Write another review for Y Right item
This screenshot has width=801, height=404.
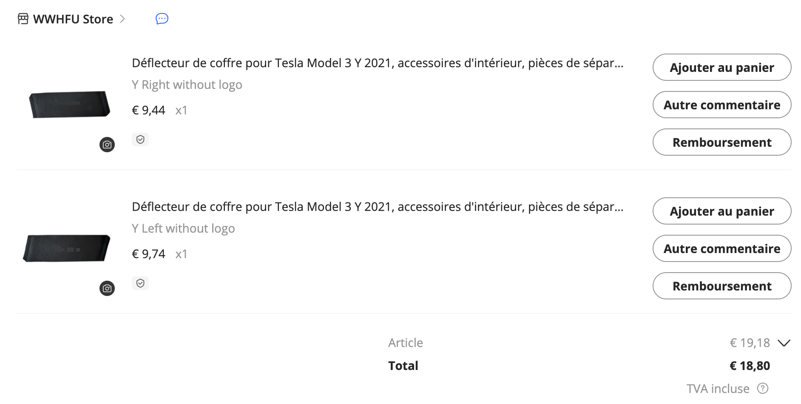(x=721, y=105)
